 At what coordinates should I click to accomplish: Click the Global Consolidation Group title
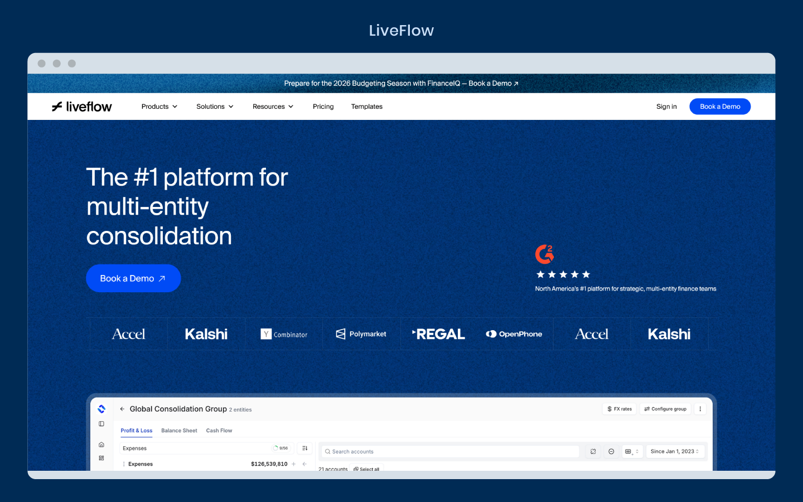(178, 409)
